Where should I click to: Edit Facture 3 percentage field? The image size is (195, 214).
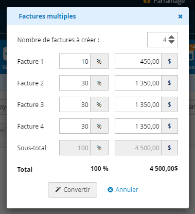(75, 104)
